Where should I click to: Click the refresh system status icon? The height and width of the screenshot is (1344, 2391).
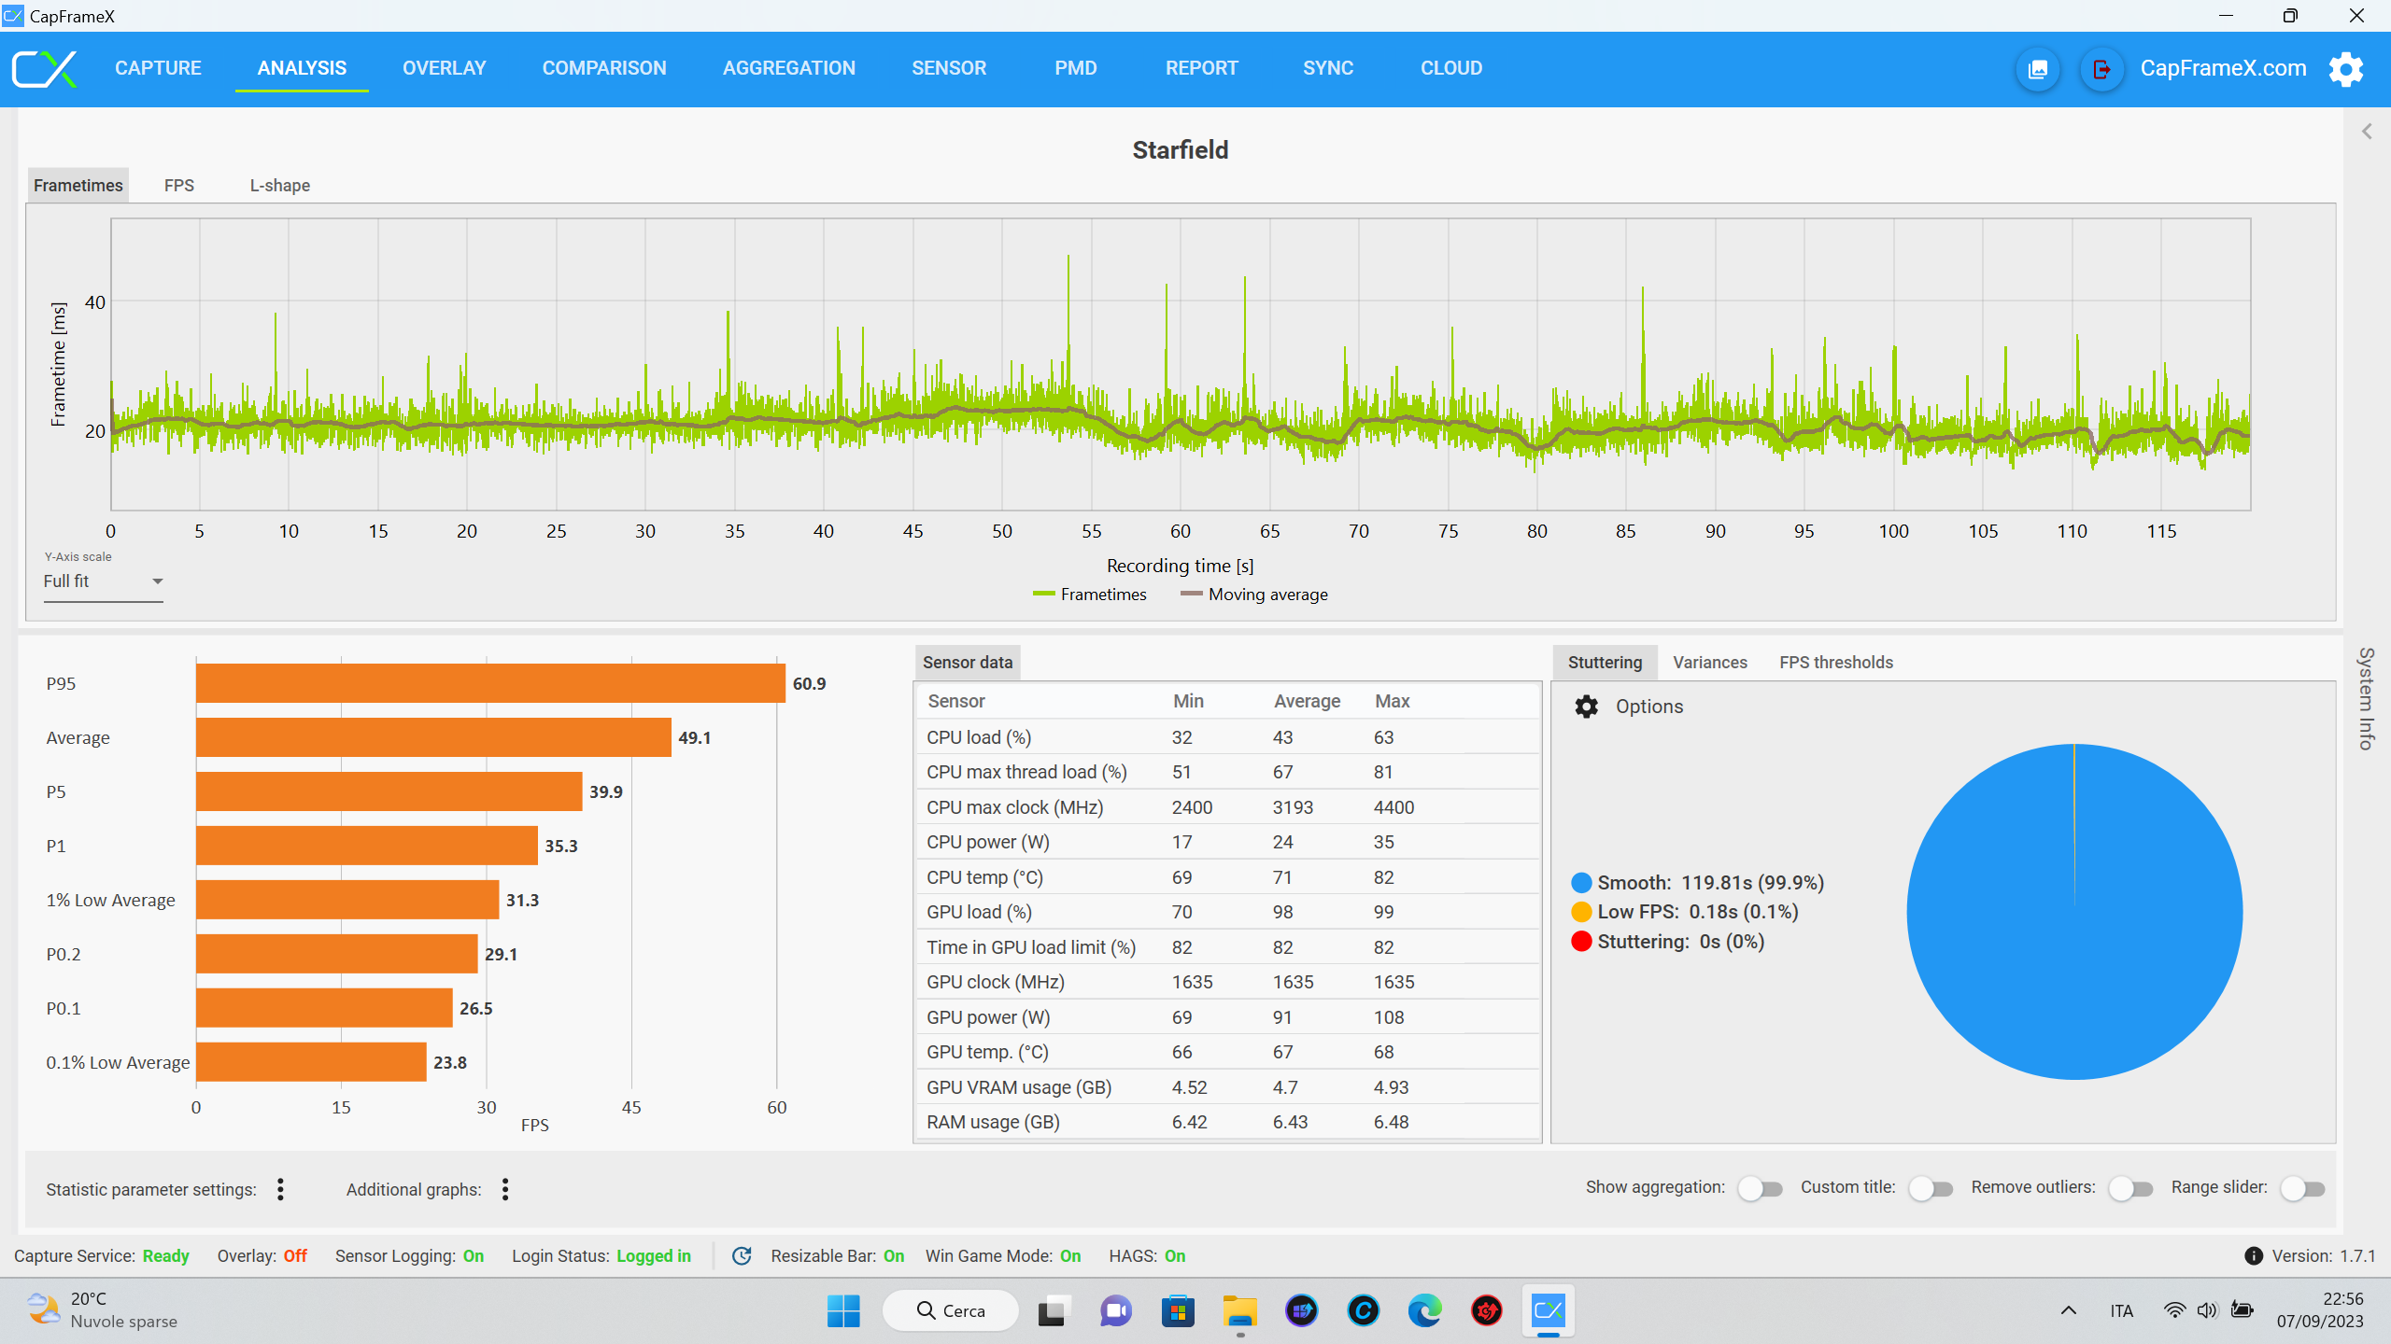742,1256
